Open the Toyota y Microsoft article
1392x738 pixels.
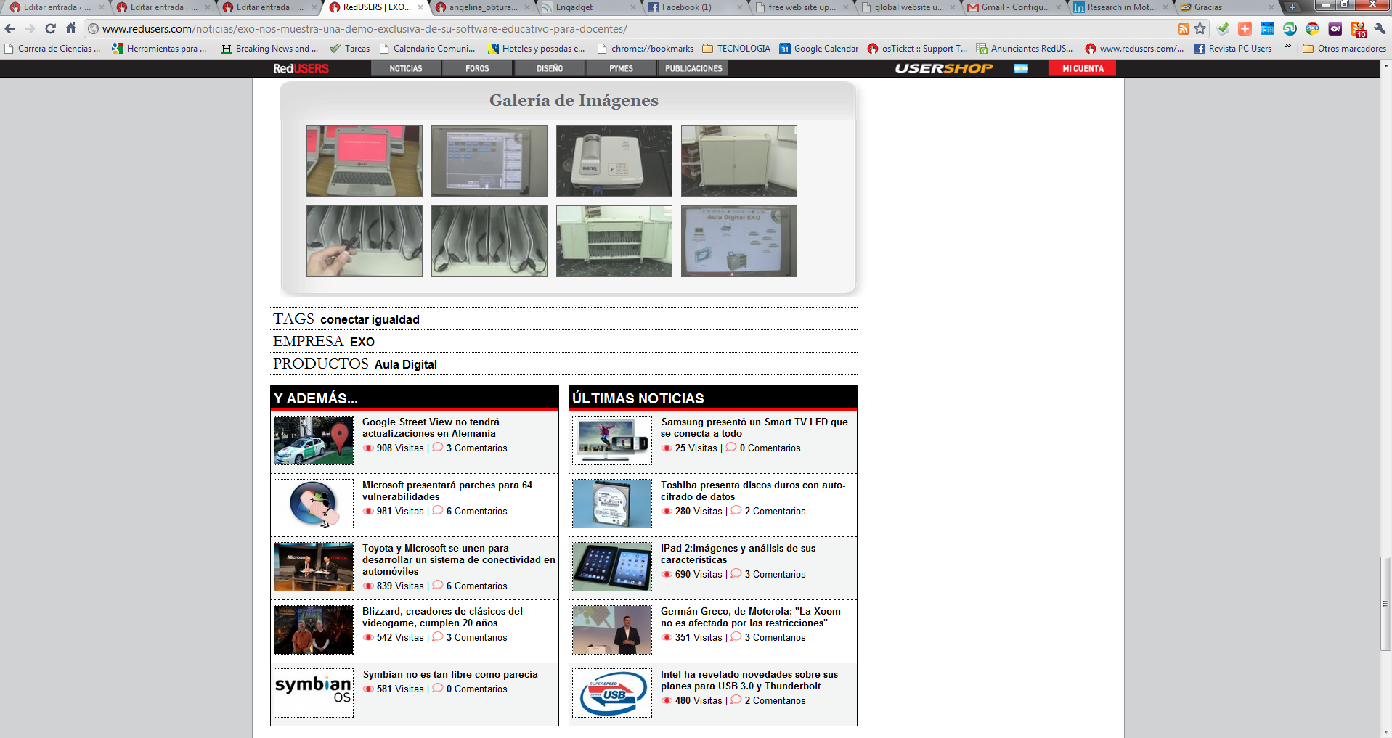[459, 559]
